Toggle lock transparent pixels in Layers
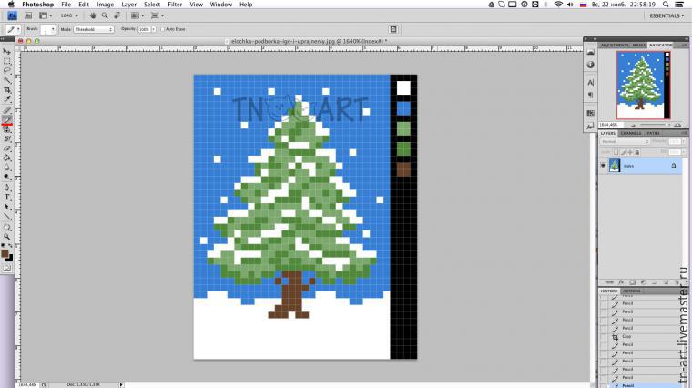 pyautogui.click(x=616, y=152)
